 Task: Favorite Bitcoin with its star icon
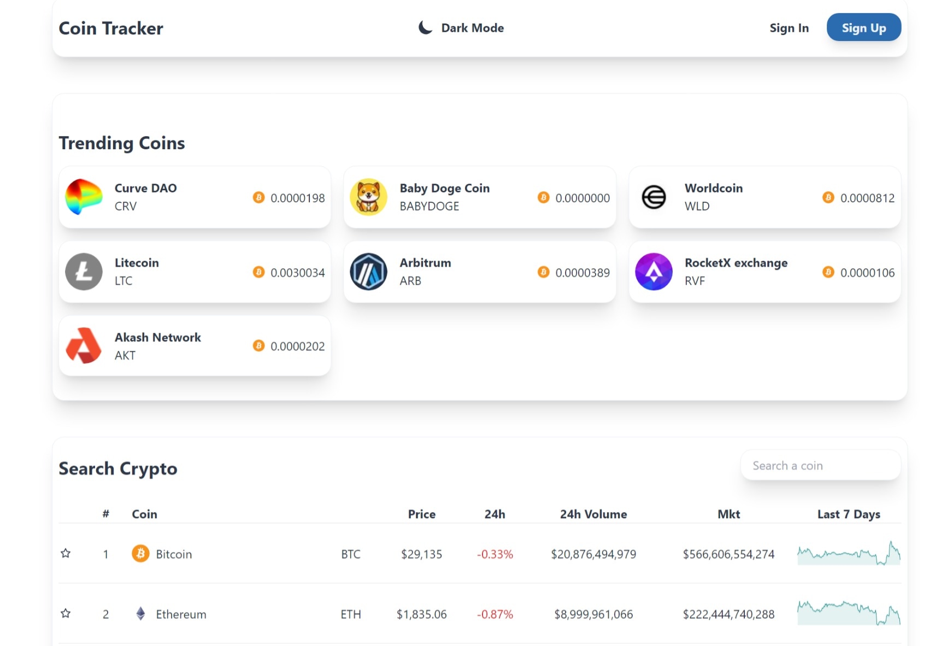(66, 553)
